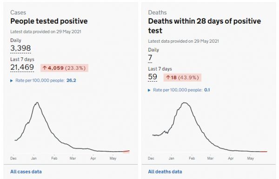Open the All deaths data link

tap(165, 172)
